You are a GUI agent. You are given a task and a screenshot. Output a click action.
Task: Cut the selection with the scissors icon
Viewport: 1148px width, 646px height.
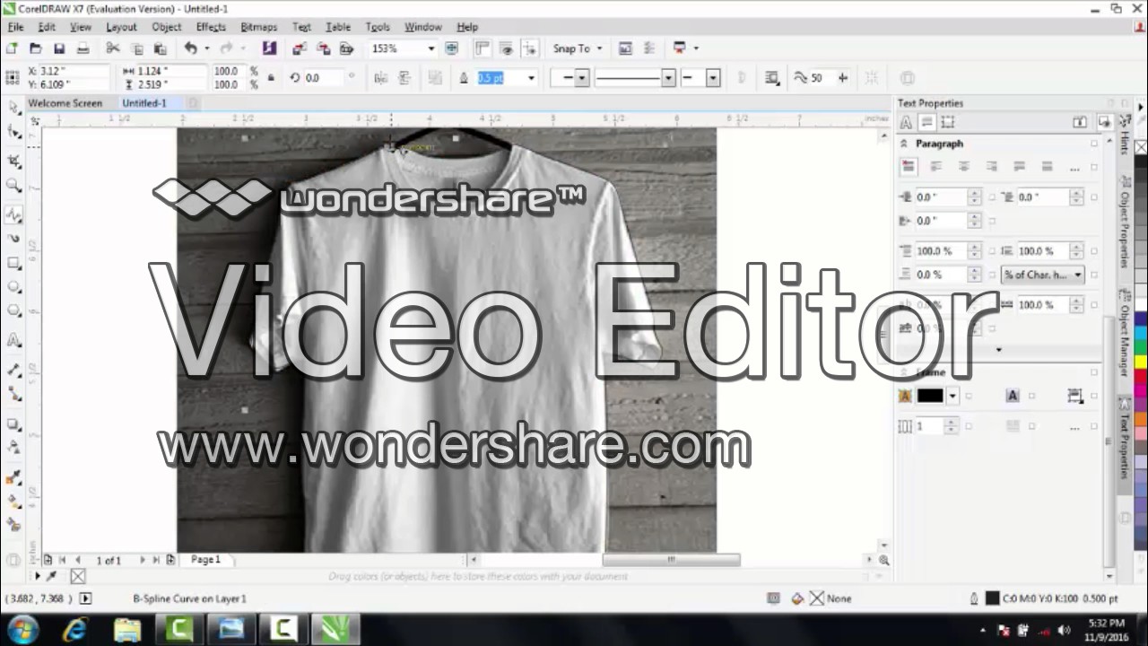pos(114,48)
